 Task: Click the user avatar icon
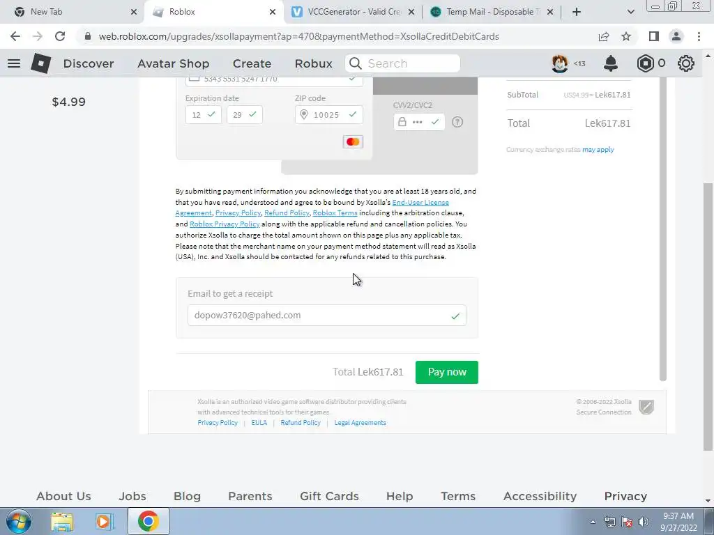pyautogui.click(x=560, y=63)
